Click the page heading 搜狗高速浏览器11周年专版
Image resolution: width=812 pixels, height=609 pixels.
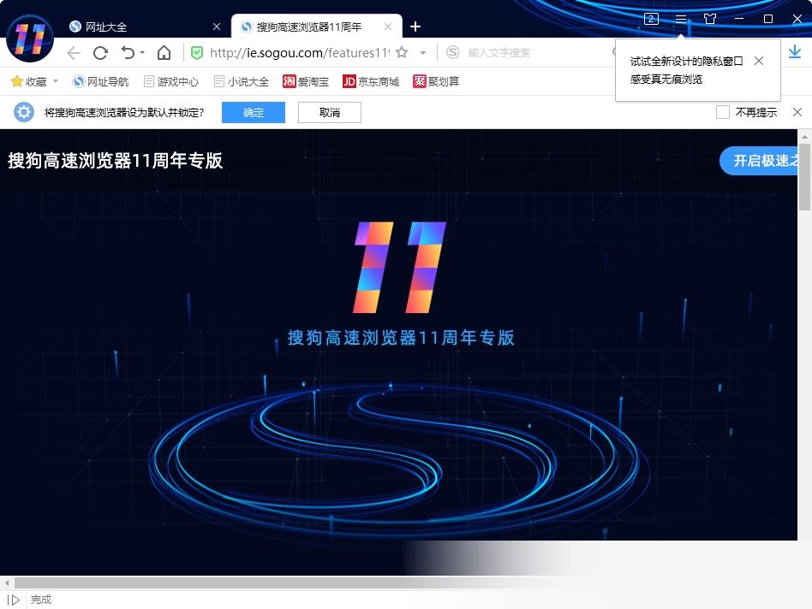point(115,161)
